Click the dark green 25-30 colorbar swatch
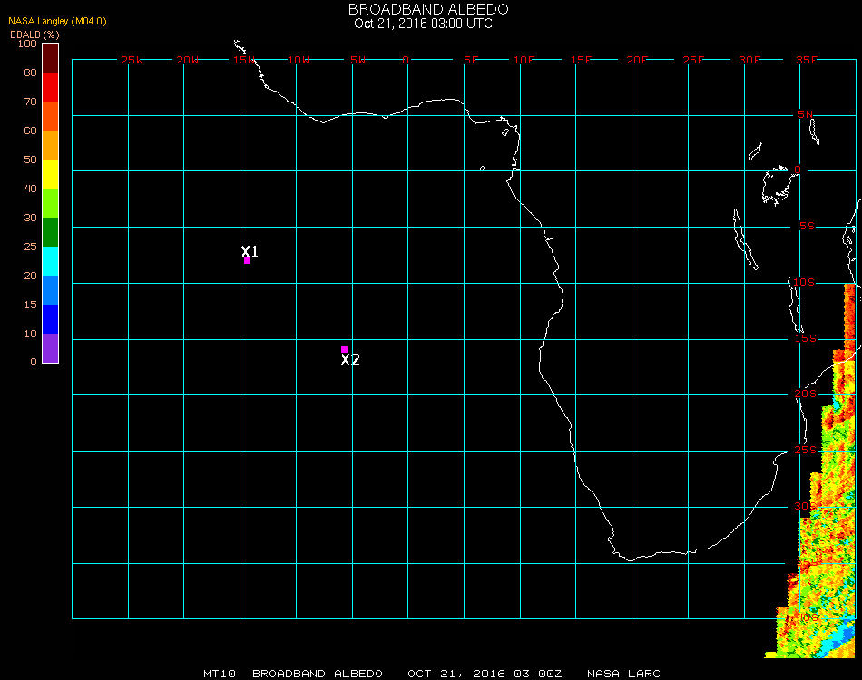Viewport: 862px width, 680px height. pos(50,232)
